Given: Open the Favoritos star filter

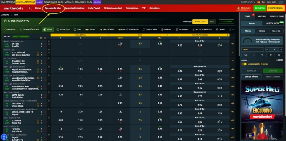Looking at the screenshot, I should click(x=10, y=29).
